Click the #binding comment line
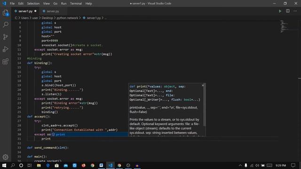 click(34, 58)
